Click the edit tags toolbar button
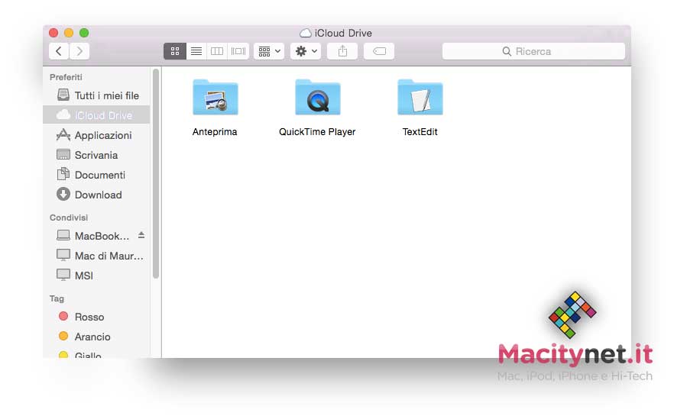This screenshot has width=674, height=419. click(x=379, y=51)
